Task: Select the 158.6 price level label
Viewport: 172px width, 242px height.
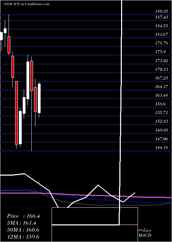Action: [160, 104]
